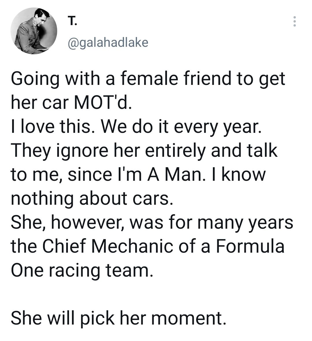Click the tweet line starting 'Going with a female friend'

[x=148, y=79]
